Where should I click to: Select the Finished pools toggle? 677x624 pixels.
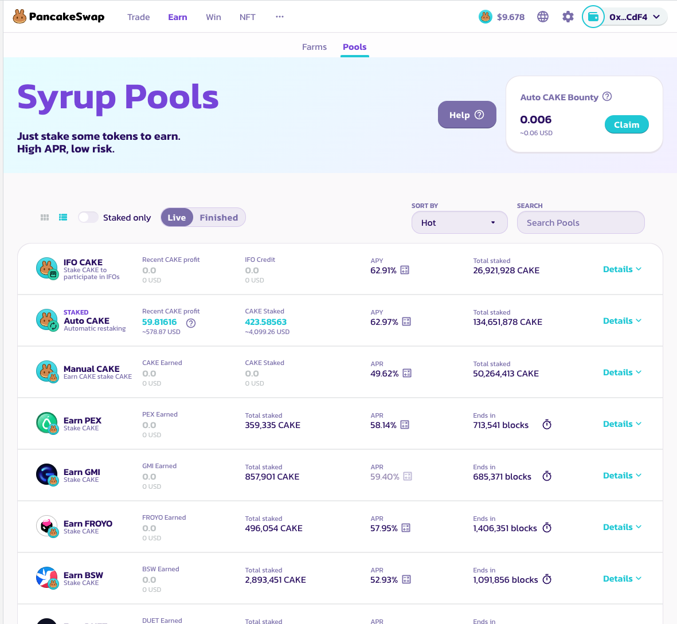coord(219,218)
